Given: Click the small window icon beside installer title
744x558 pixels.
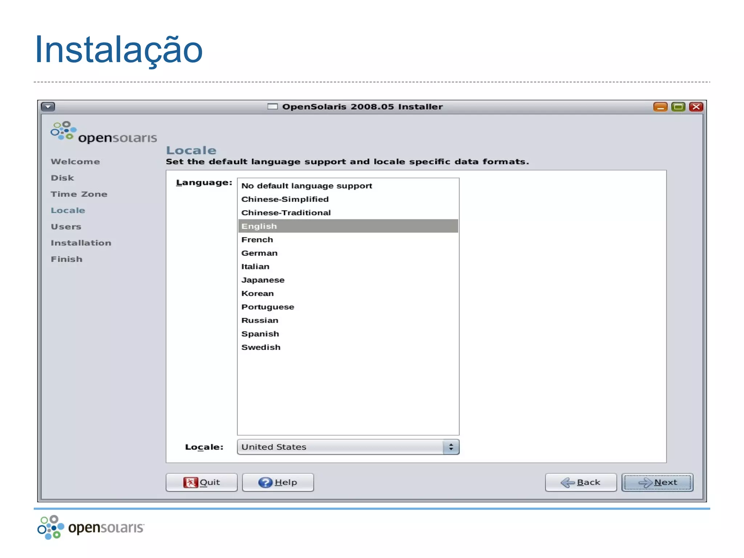Looking at the screenshot, I should (x=272, y=106).
